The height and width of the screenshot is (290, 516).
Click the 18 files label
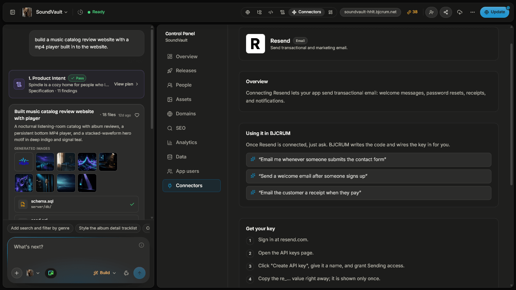[108, 115]
